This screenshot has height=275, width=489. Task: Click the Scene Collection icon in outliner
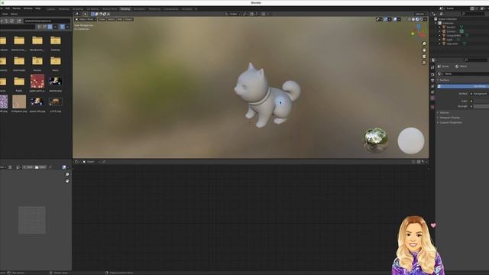436,19
